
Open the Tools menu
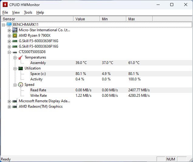28,12
